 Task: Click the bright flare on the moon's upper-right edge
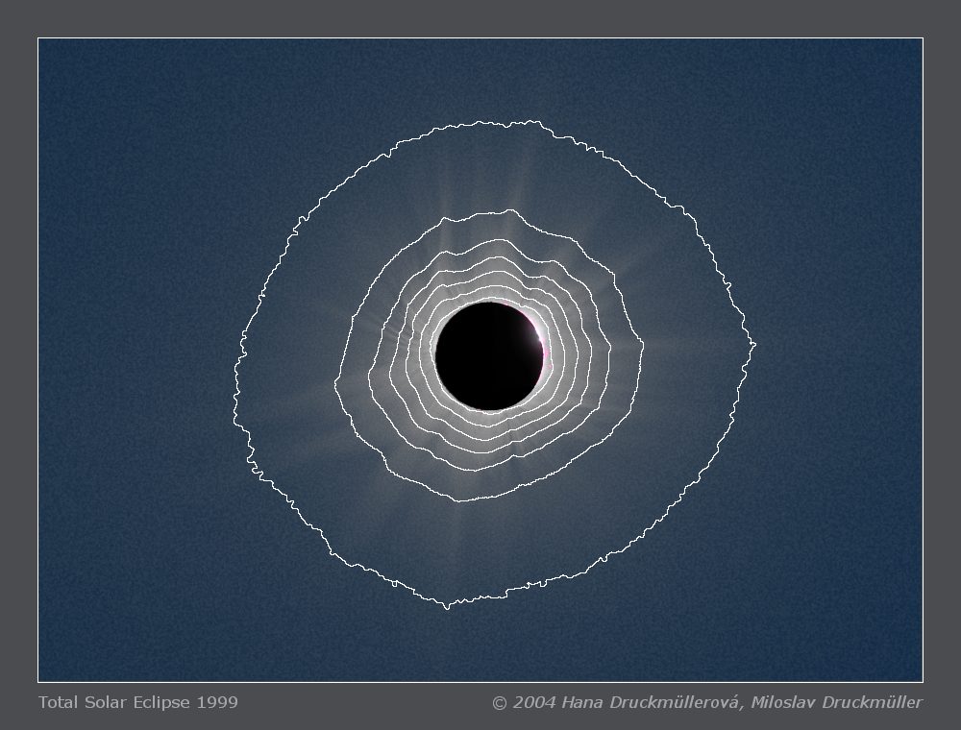tap(535, 333)
